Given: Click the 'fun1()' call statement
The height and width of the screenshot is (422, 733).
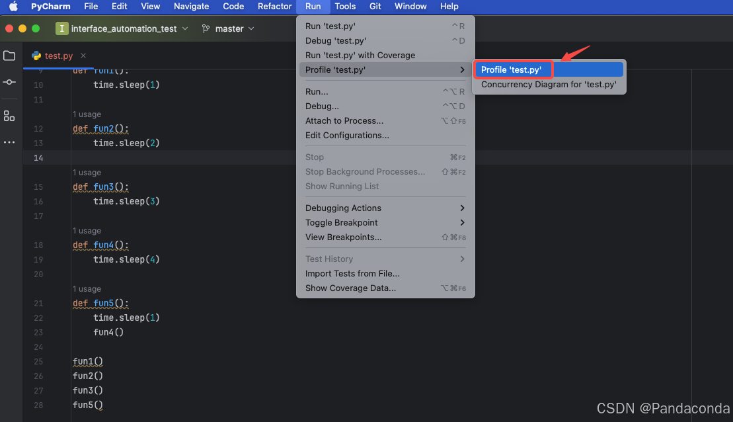Looking at the screenshot, I should click(x=88, y=362).
